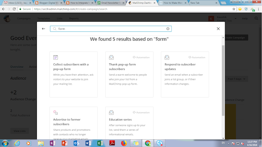The height and width of the screenshot is (147, 262).
Task: Open 'Respond to subscriber updates' card
Action: click(x=185, y=74)
